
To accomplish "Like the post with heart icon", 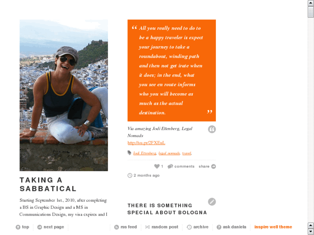I will tap(157, 166).
